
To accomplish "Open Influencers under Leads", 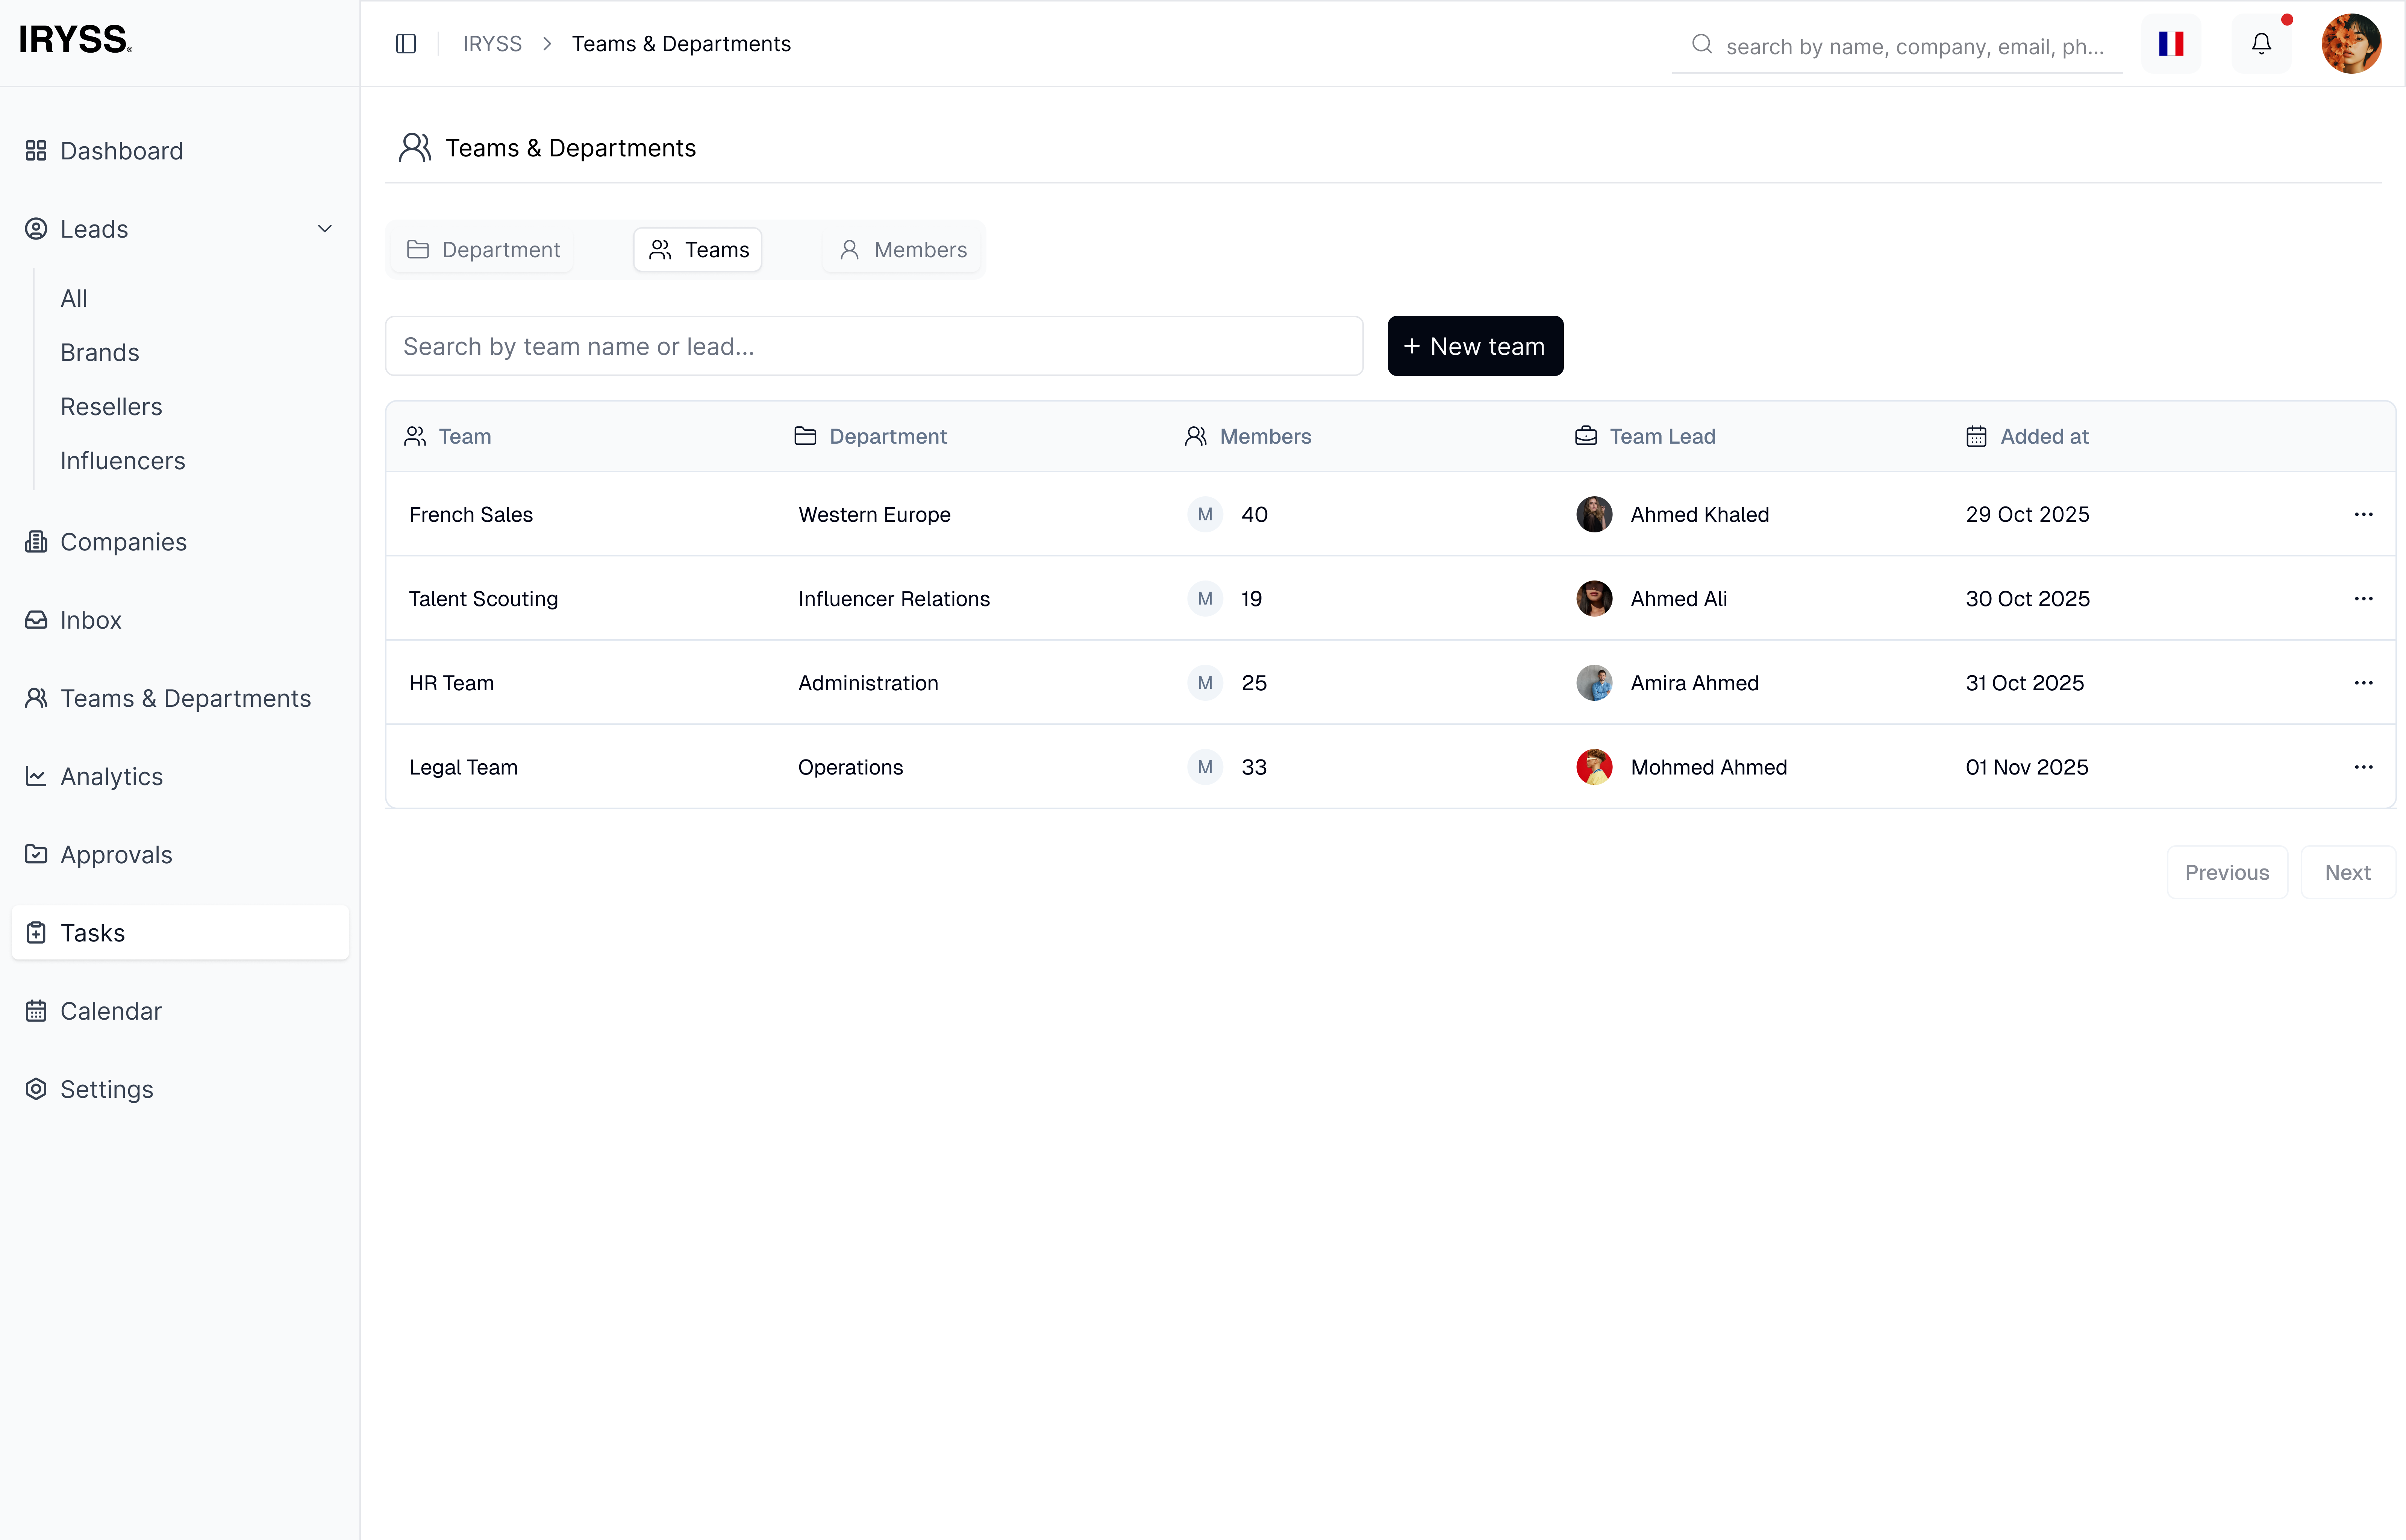I will coord(123,461).
